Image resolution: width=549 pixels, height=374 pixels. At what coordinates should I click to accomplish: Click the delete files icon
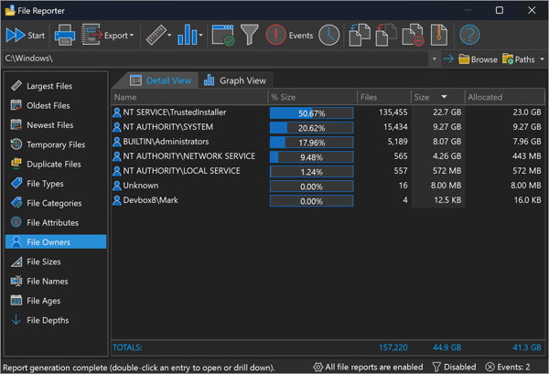point(414,35)
